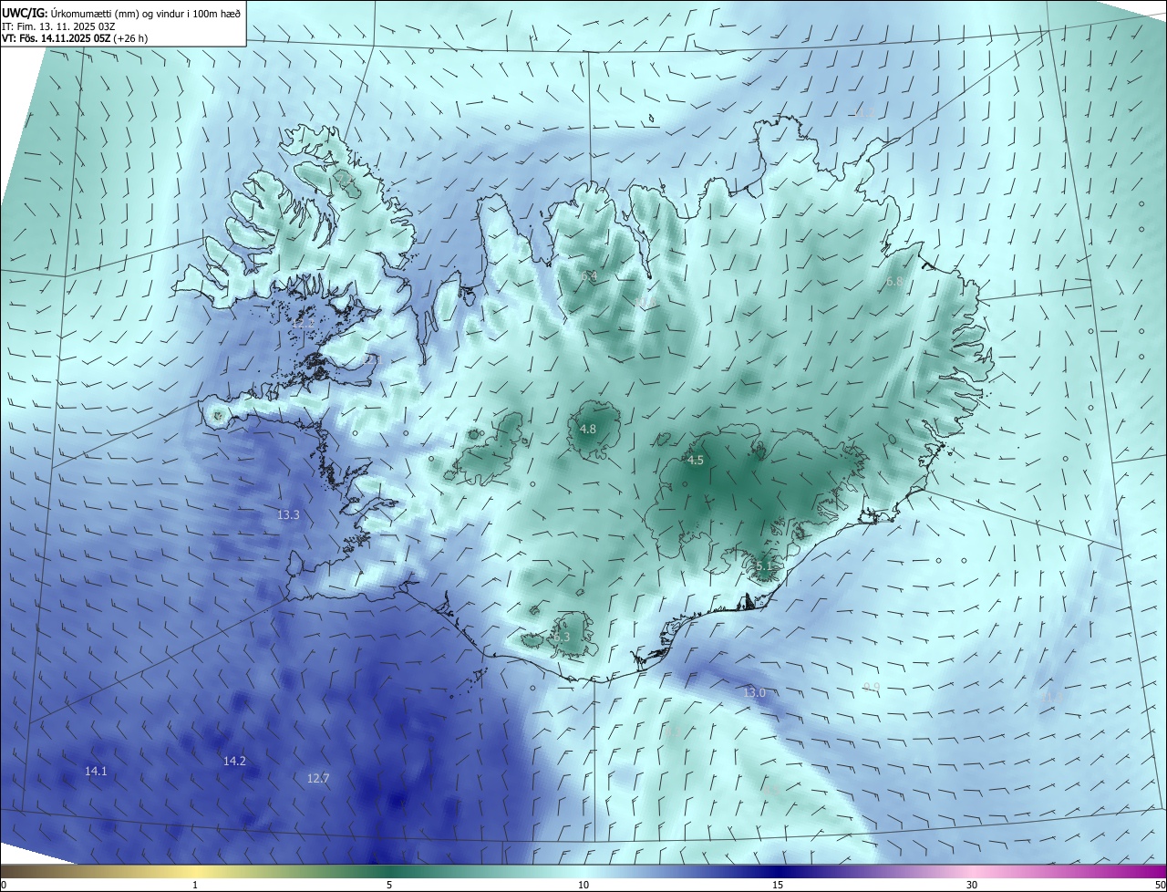Screen dimensions: 1167x892
Task: Click the 1 label on the colour scale
Action: point(195,886)
